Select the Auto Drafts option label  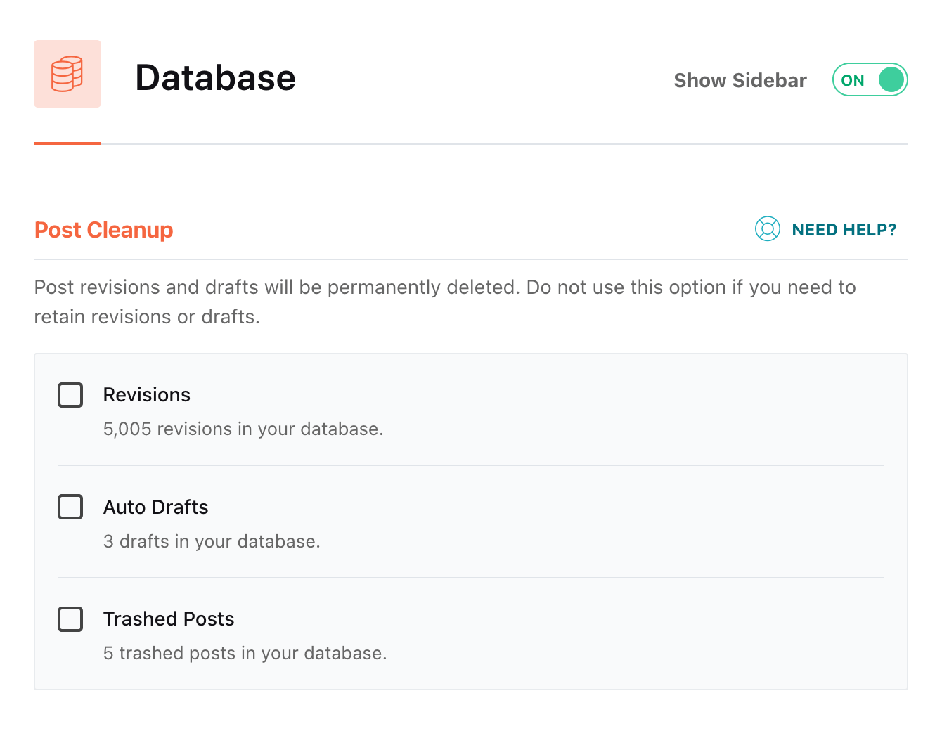tap(155, 507)
